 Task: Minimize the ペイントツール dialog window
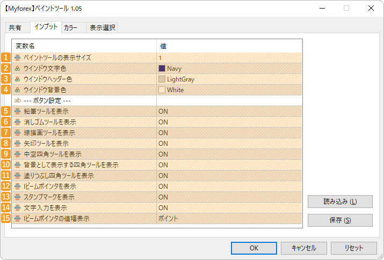(322, 8)
